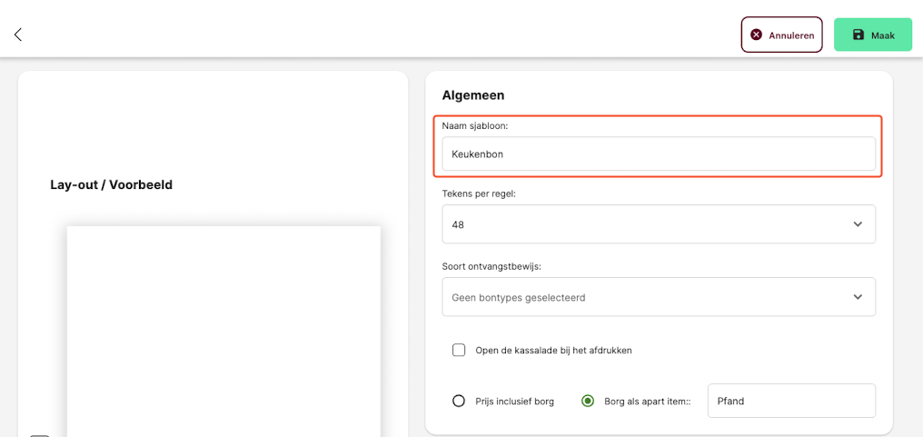Screen dimensions: 923x437
Task: Focus the Naam sjabloon field containing Keukenbon
Action: 659,154
